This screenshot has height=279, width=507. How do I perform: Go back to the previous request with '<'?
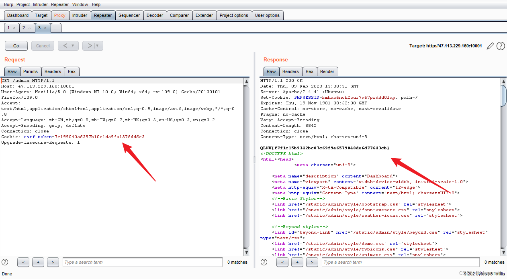[x=65, y=46]
